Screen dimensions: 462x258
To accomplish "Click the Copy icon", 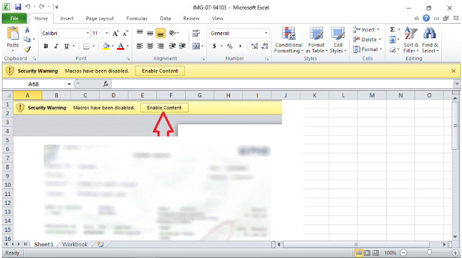I will pos(27,39).
